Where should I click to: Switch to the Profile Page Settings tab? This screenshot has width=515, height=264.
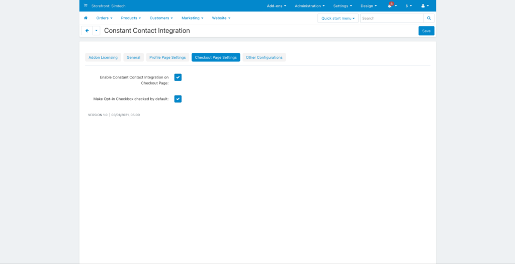(x=167, y=57)
